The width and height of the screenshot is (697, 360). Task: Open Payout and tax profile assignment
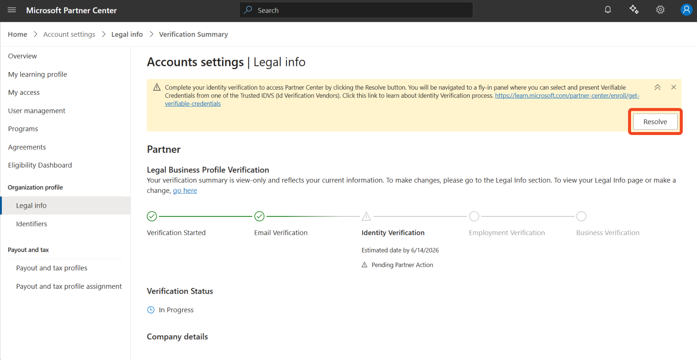point(69,286)
